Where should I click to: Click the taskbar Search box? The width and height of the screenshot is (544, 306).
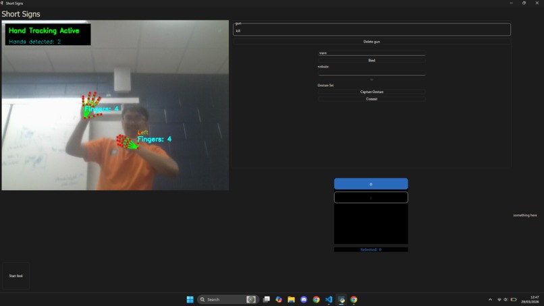coord(227,299)
